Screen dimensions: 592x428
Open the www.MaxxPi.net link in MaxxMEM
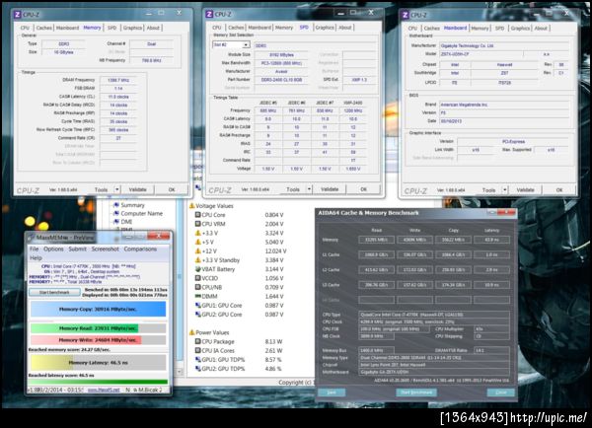(104, 390)
